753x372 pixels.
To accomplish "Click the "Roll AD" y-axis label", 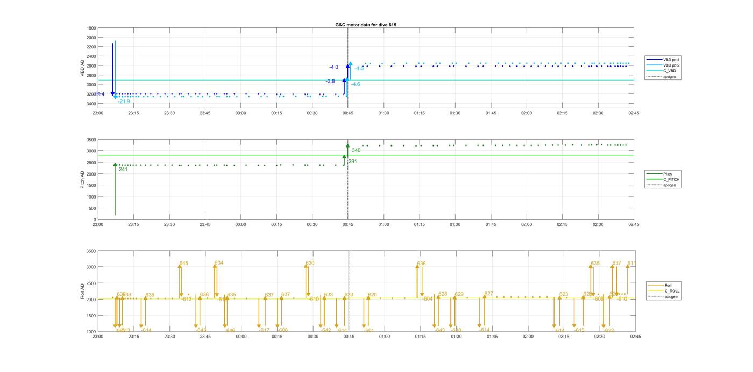I will pyautogui.click(x=82, y=291).
